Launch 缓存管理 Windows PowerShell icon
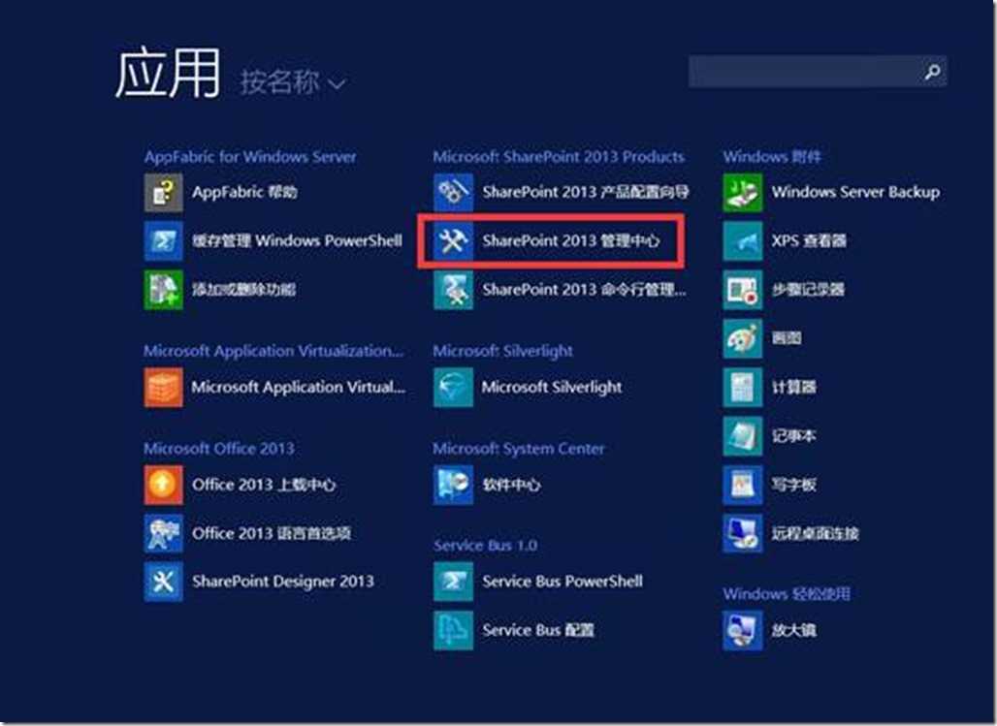The width and height of the screenshot is (997, 726). (x=163, y=241)
